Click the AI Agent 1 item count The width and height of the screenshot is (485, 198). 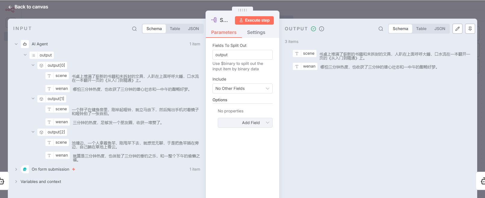point(195,44)
